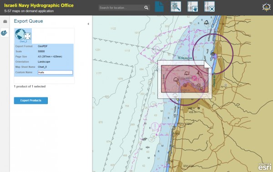
Task: Open the blue document page tool
Action: pos(159,7)
